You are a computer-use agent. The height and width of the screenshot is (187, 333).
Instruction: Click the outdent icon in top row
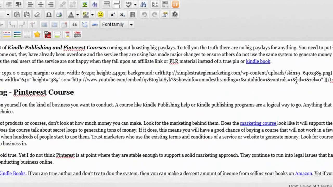pyautogui.click(x=9, y=4)
